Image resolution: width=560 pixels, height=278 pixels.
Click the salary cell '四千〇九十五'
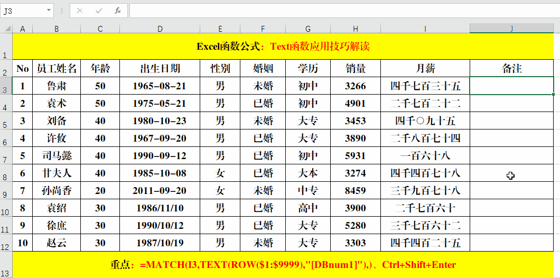pos(425,121)
